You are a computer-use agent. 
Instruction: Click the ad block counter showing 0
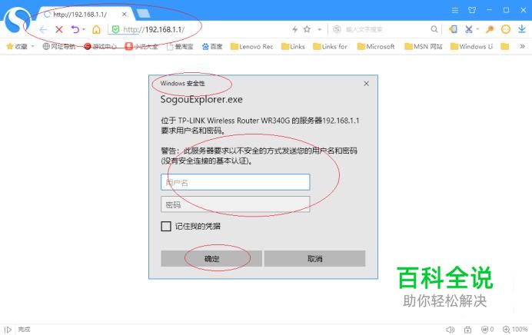[487, 329]
